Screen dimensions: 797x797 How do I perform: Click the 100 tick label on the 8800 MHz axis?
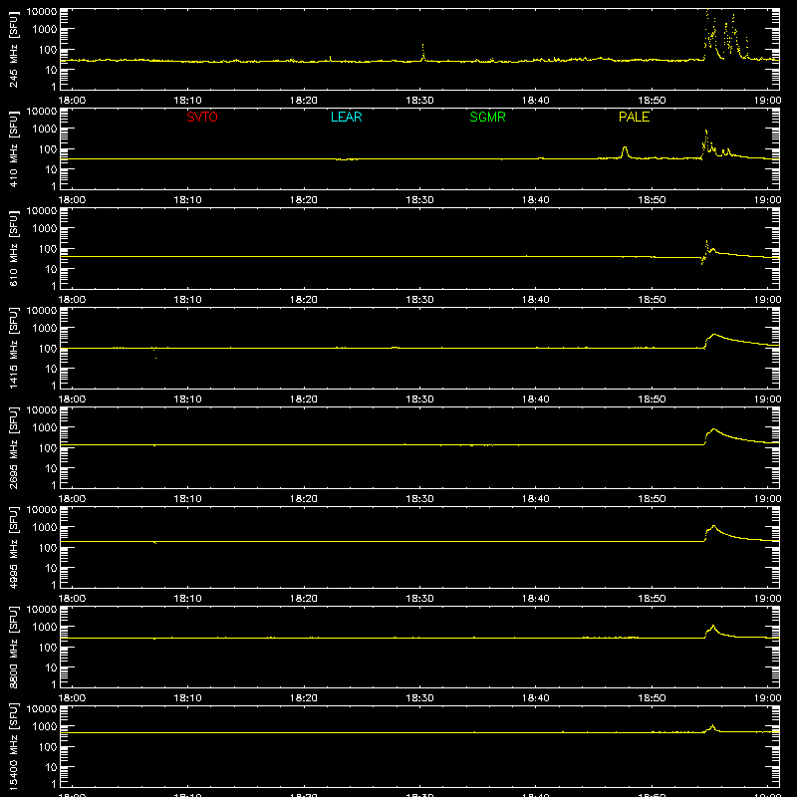[x=47, y=647]
